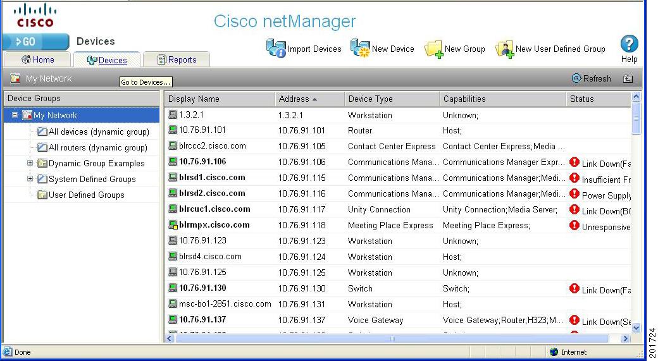Collapse the My Network tree node
The width and height of the screenshot is (658, 361).
pos(15,114)
